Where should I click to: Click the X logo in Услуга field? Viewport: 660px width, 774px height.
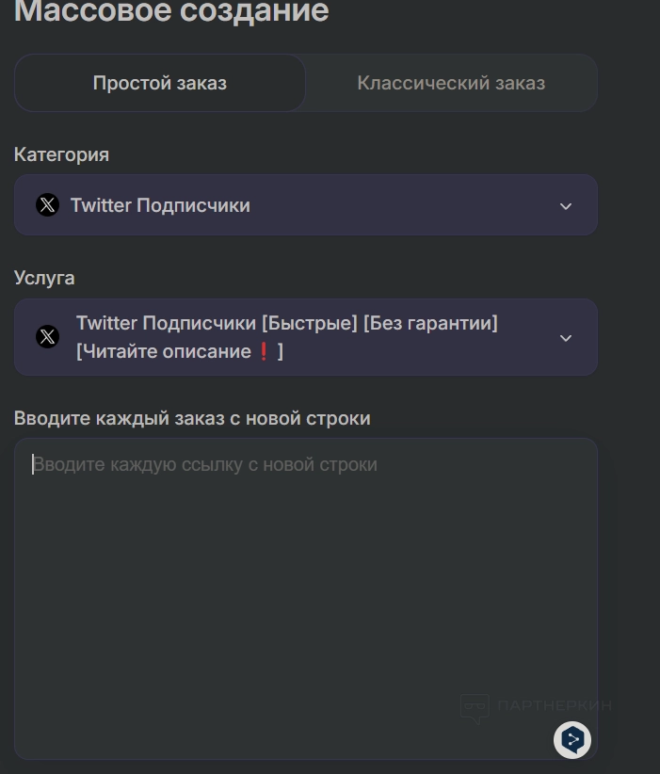point(47,336)
